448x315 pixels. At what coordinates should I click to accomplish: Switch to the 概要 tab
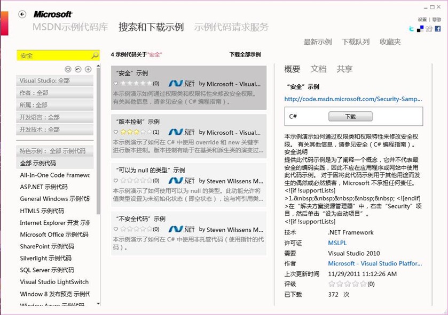point(292,69)
